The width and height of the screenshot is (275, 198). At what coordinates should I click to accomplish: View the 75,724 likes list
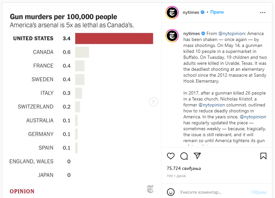pyautogui.click(x=184, y=168)
